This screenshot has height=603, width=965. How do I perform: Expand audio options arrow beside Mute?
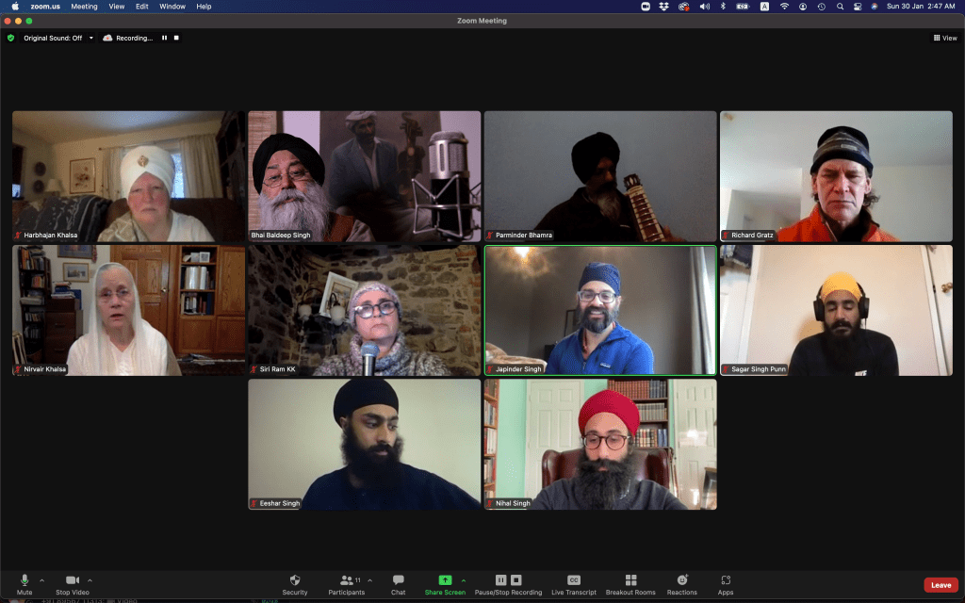tap(41, 579)
